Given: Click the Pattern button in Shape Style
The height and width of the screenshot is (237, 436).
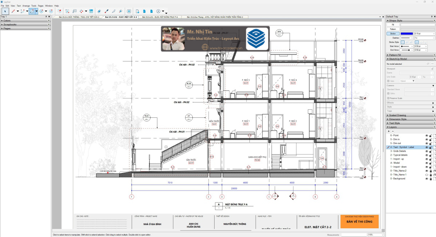Looking at the screenshot, I should point(393,29).
